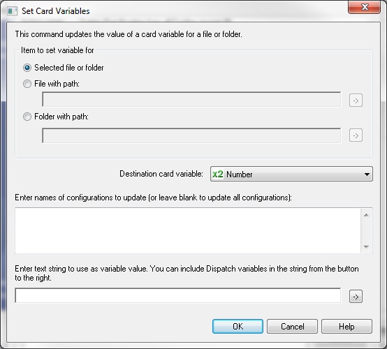Screen dimensions: 387x349
Task: Confirm with the OK button
Action: click(x=238, y=326)
